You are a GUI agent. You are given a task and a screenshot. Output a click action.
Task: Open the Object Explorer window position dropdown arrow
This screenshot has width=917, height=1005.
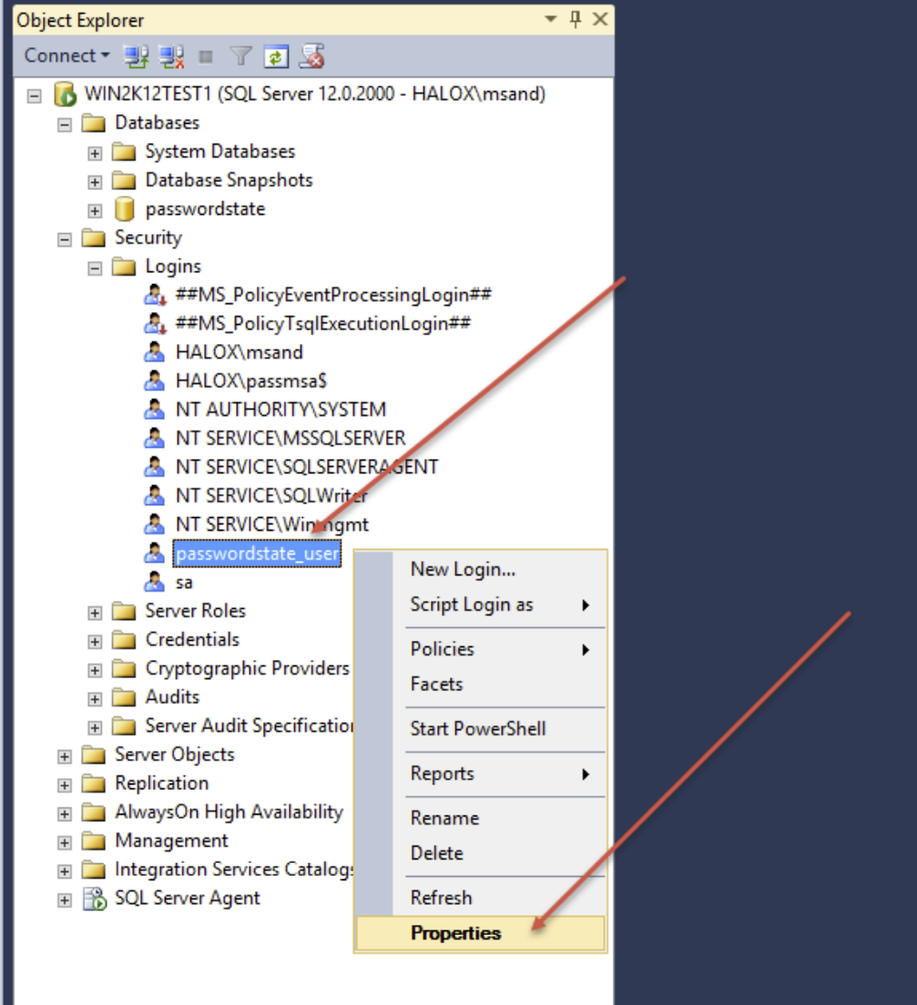pos(550,19)
